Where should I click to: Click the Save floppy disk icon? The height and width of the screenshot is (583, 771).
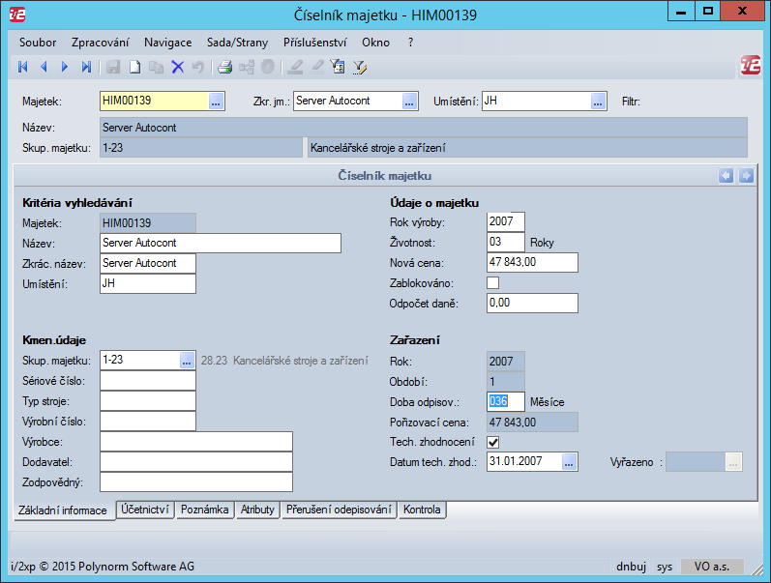113,67
